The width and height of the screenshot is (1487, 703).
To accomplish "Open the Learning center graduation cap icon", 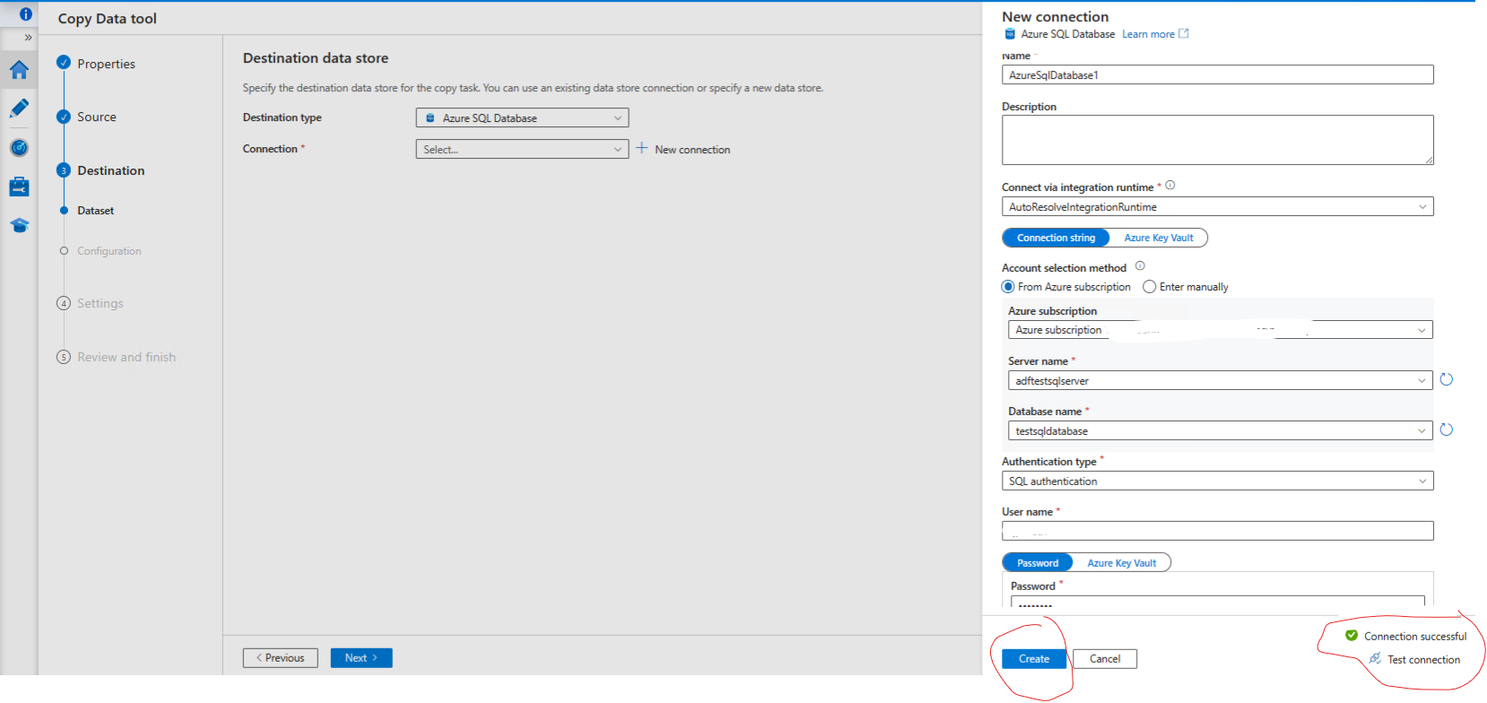I will [19, 225].
